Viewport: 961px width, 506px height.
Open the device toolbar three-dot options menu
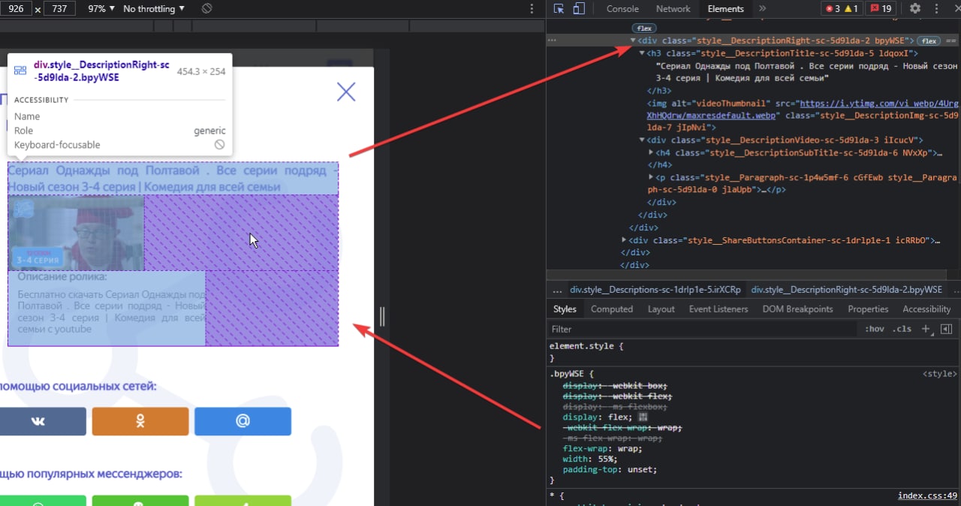pyautogui.click(x=532, y=9)
